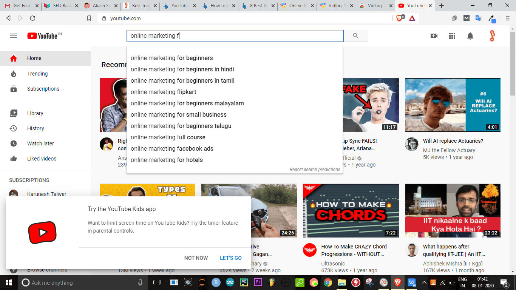Screen dimensions: 516x290
Task: Click the History clock icon in sidebar
Action: pyautogui.click(x=14, y=128)
